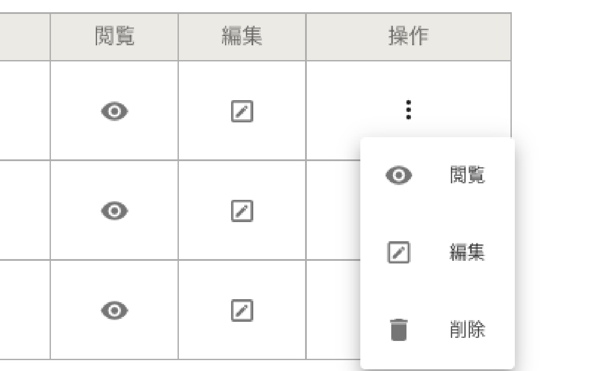Image resolution: width=601 pixels, height=371 pixels.
Task: Select 編集 from the popup menu
Action: pos(467,253)
